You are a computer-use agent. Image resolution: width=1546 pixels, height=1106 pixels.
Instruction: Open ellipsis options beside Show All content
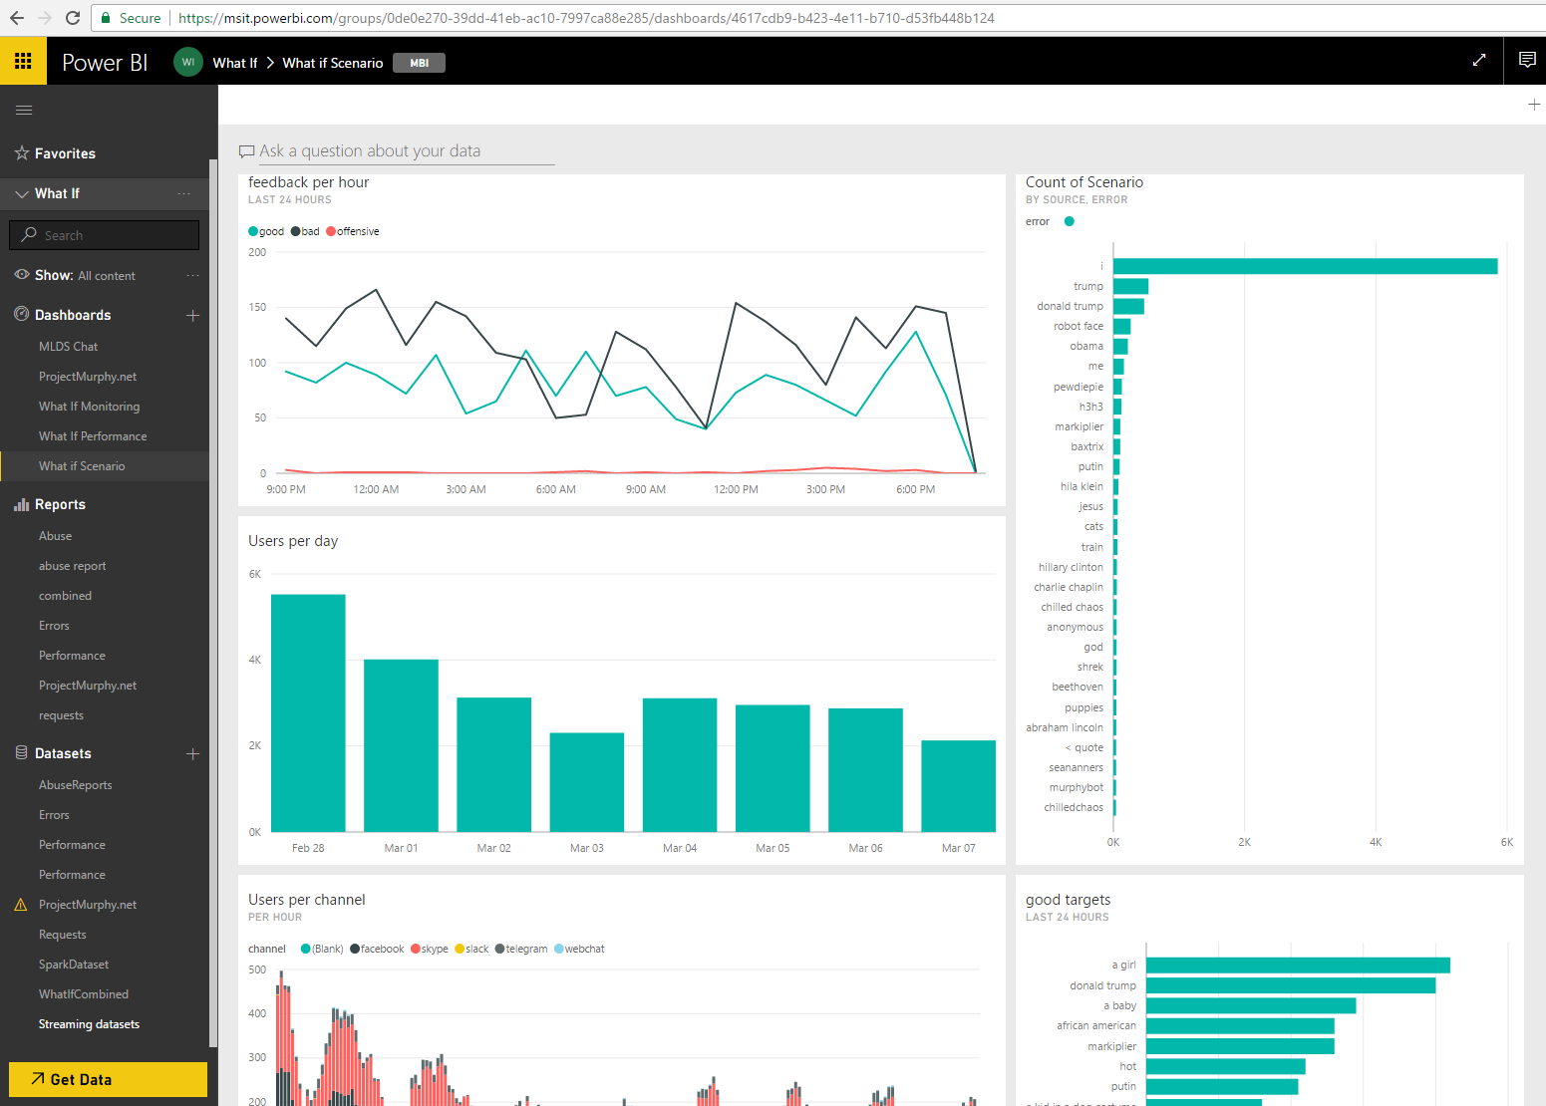click(192, 275)
